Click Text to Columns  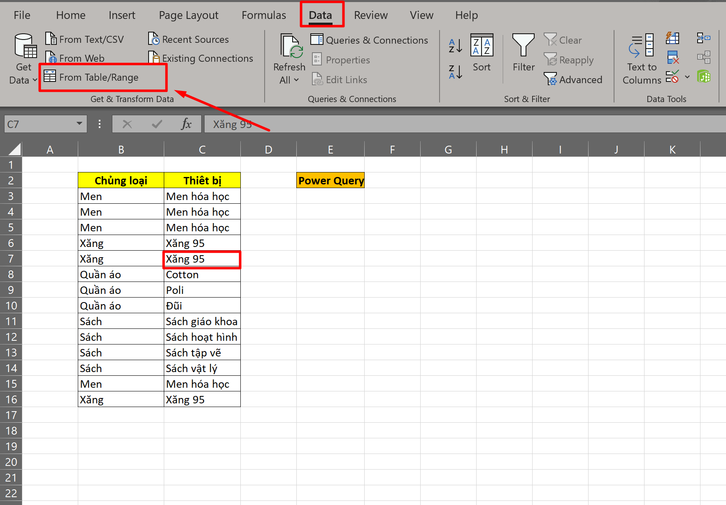[641, 58]
